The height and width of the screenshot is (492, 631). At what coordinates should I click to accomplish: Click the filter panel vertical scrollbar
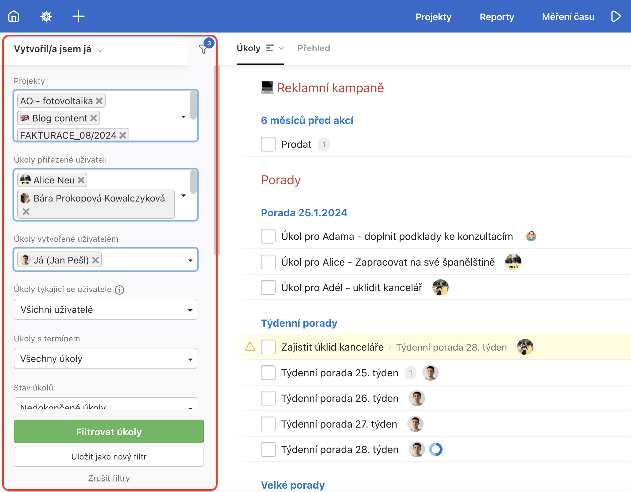click(x=217, y=160)
